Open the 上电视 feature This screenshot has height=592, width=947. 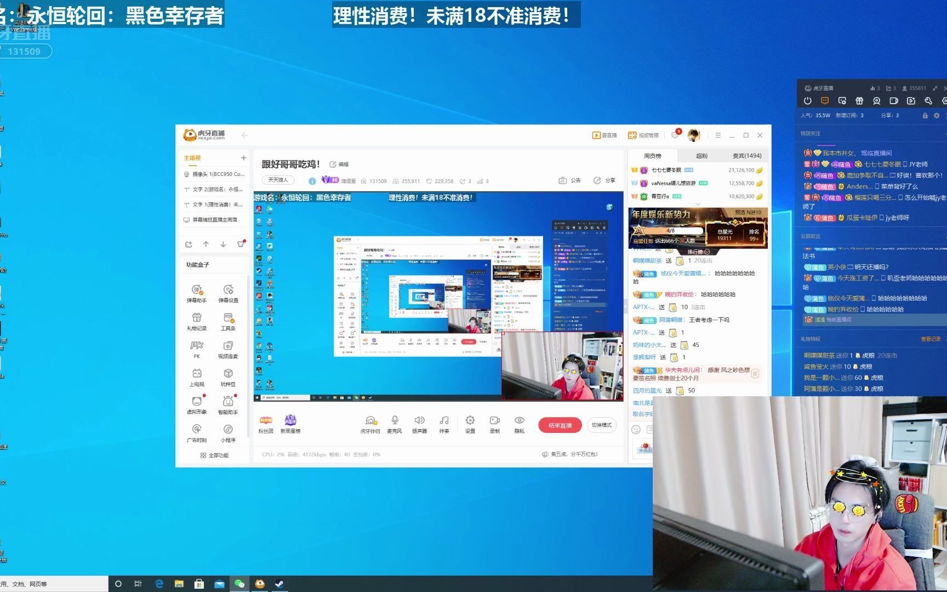tap(197, 378)
